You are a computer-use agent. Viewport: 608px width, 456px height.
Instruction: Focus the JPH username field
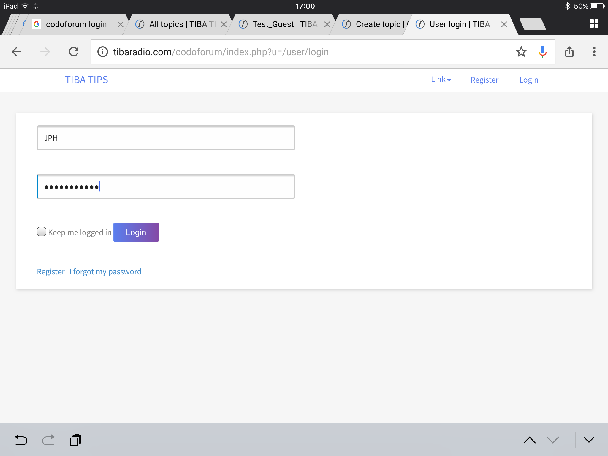[x=166, y=138]
